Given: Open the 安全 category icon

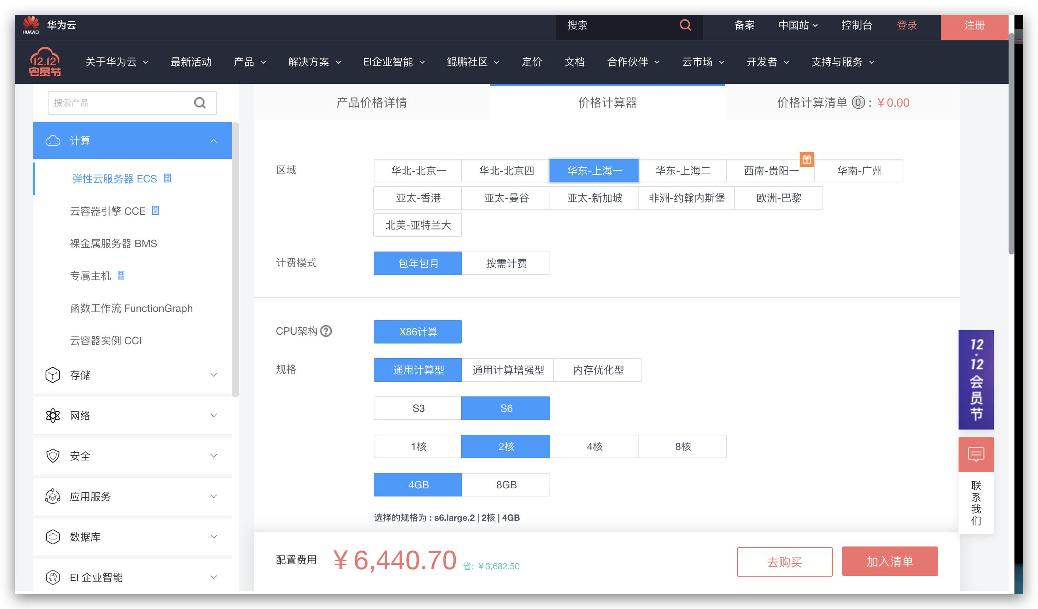Looking at the screenshot, I should click(x=53, y=455).
